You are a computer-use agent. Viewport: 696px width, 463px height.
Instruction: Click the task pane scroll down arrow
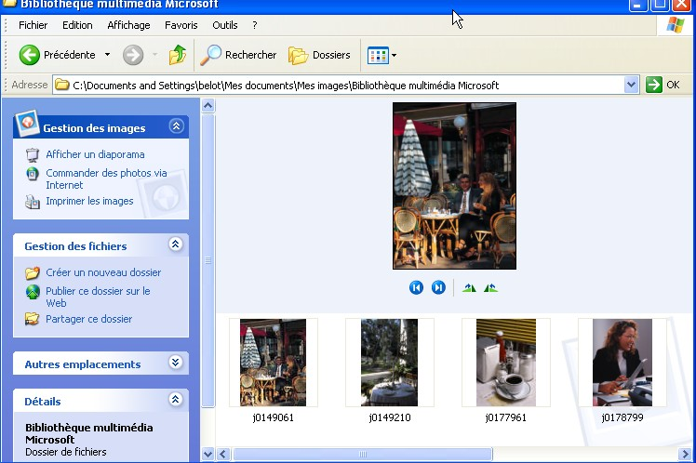[207, 454]
